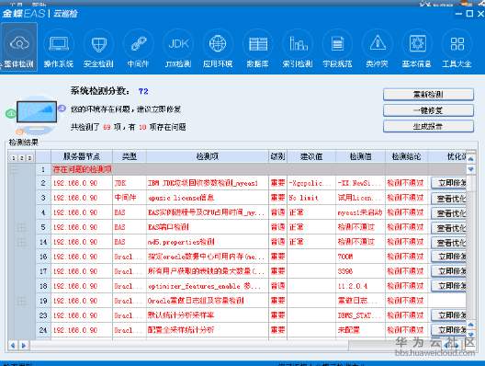Click 立即修复 for row 2 JDK item
This screenshot has width=485, height=366.
pos(449,183)
